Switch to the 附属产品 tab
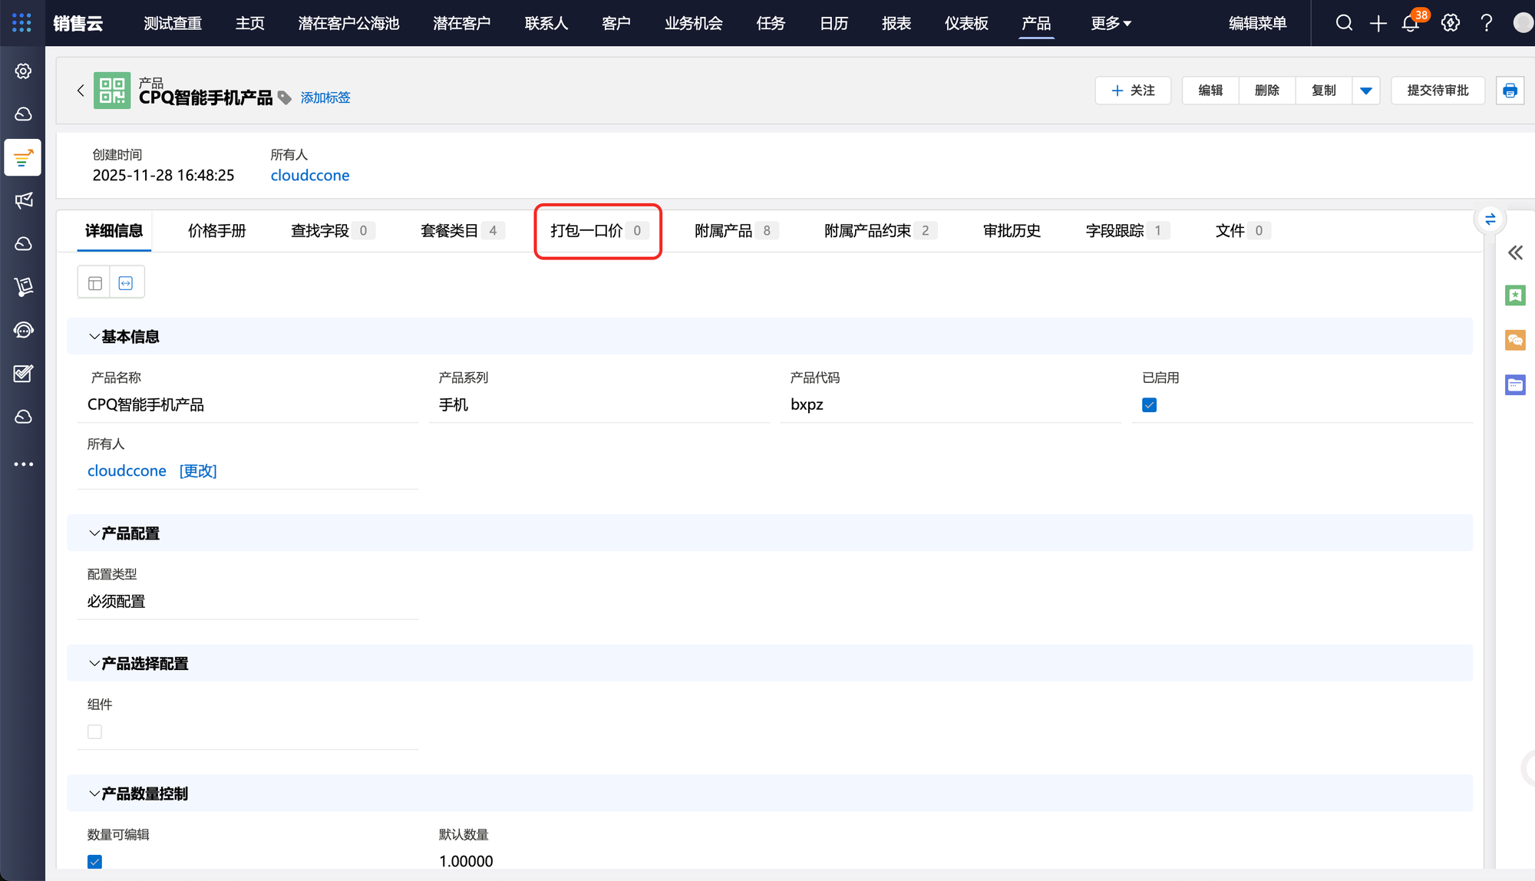1535x881 pixels. tap(723, 230)
